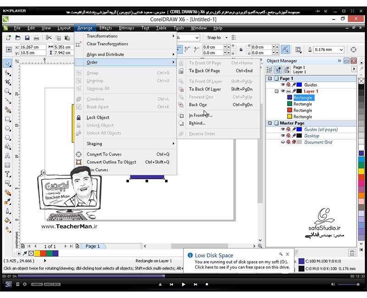The height and width of the screenshot is (298, 367).
Task: Select the Table tool in the toolbox
Action: click(8, 165)
